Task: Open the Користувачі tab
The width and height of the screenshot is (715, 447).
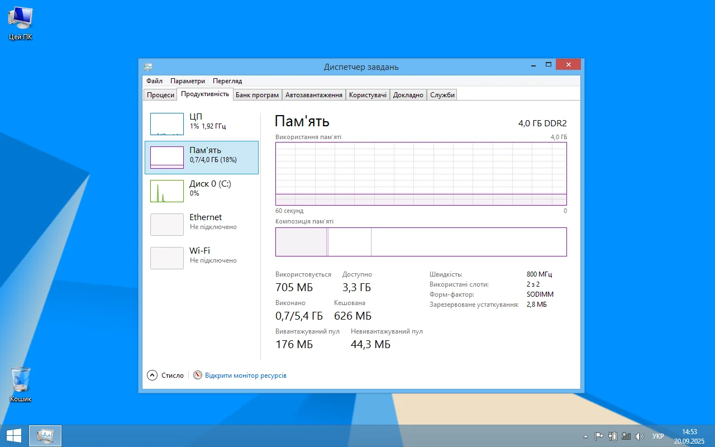Action: 368,95
